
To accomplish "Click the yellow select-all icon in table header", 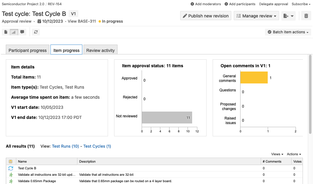I will point(11,161).
